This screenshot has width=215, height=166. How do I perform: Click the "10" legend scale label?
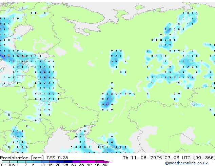point(42,165)
